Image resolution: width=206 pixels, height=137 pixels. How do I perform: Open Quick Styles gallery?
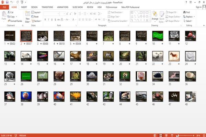162,17
